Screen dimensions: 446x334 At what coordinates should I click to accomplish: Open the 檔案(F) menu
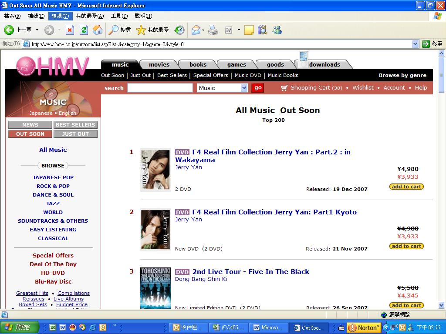pyautogui.click(x=12, y=16)
